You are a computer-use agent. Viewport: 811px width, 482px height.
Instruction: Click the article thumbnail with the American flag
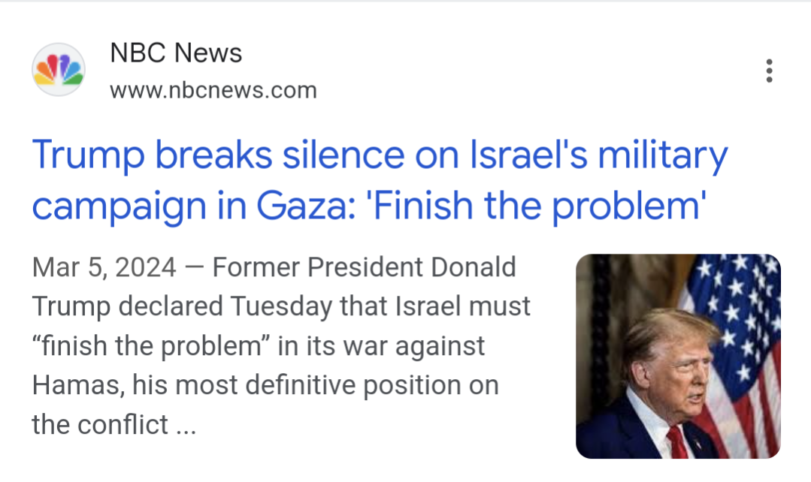pyautogui.click(x=678, y=356)
